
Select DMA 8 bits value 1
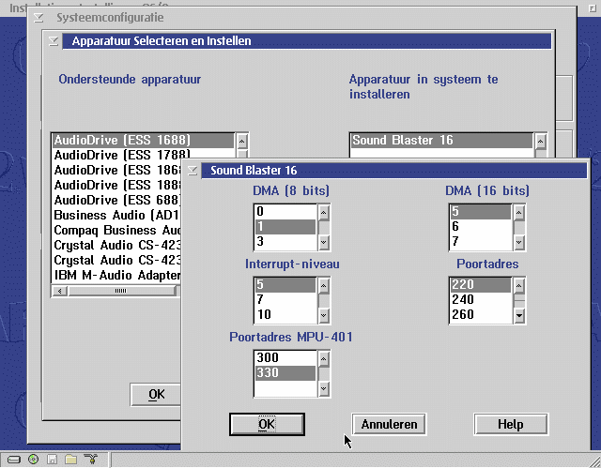[x=285, y=227]
